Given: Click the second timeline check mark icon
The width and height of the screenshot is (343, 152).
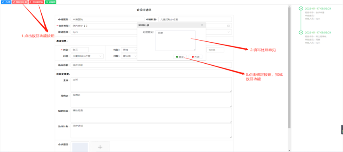Looking at the screenshot, I should coord(301,33).
